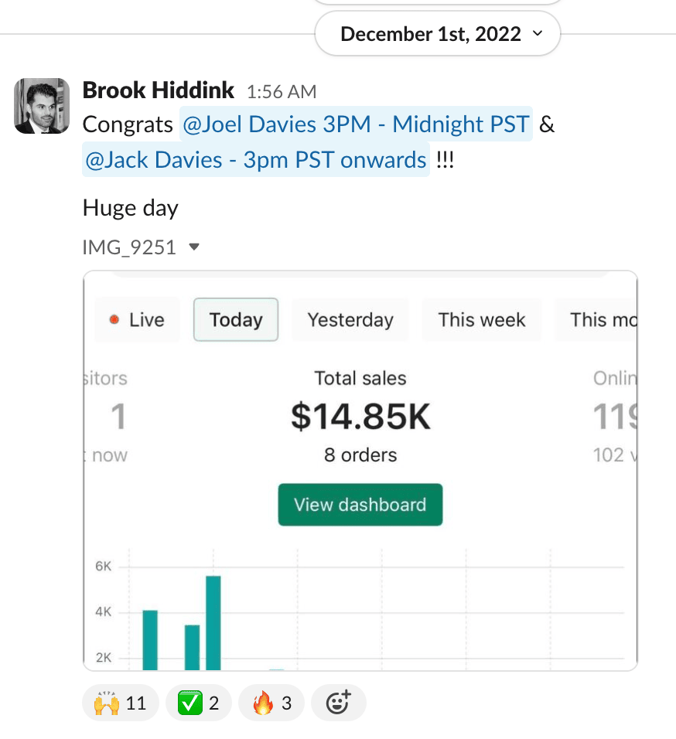Click the Joel Davies mention
The image size is (676, 739).
(356, 124)
